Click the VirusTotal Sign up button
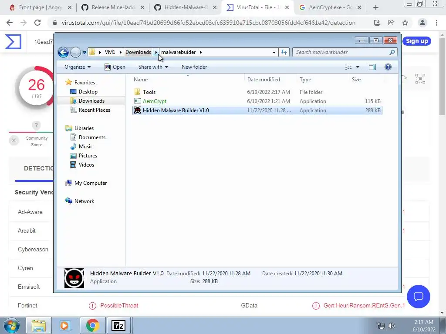 (x=417, y=41)
